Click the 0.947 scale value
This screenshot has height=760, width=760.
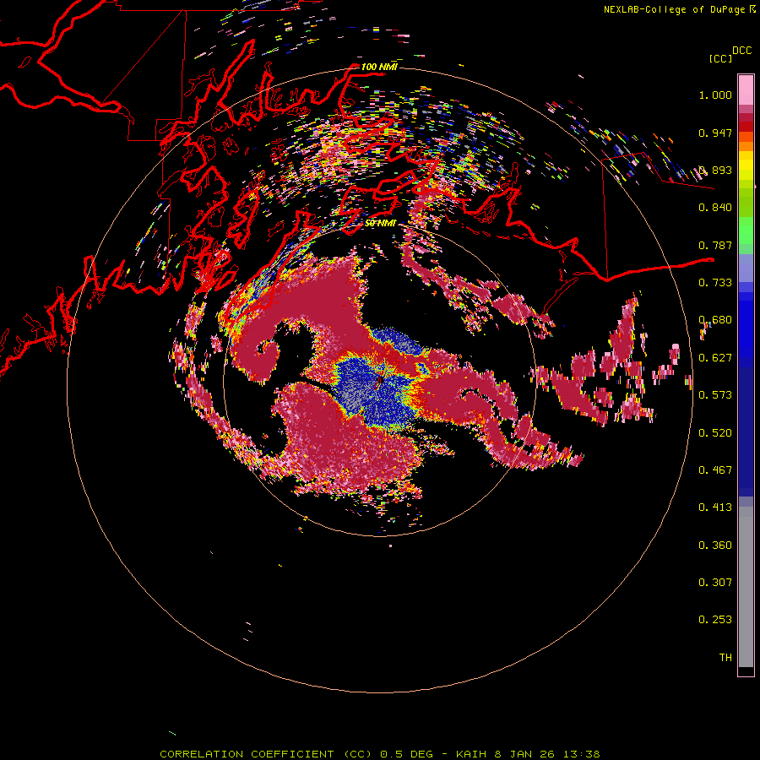pyautogui.click(x=715, y=133)
